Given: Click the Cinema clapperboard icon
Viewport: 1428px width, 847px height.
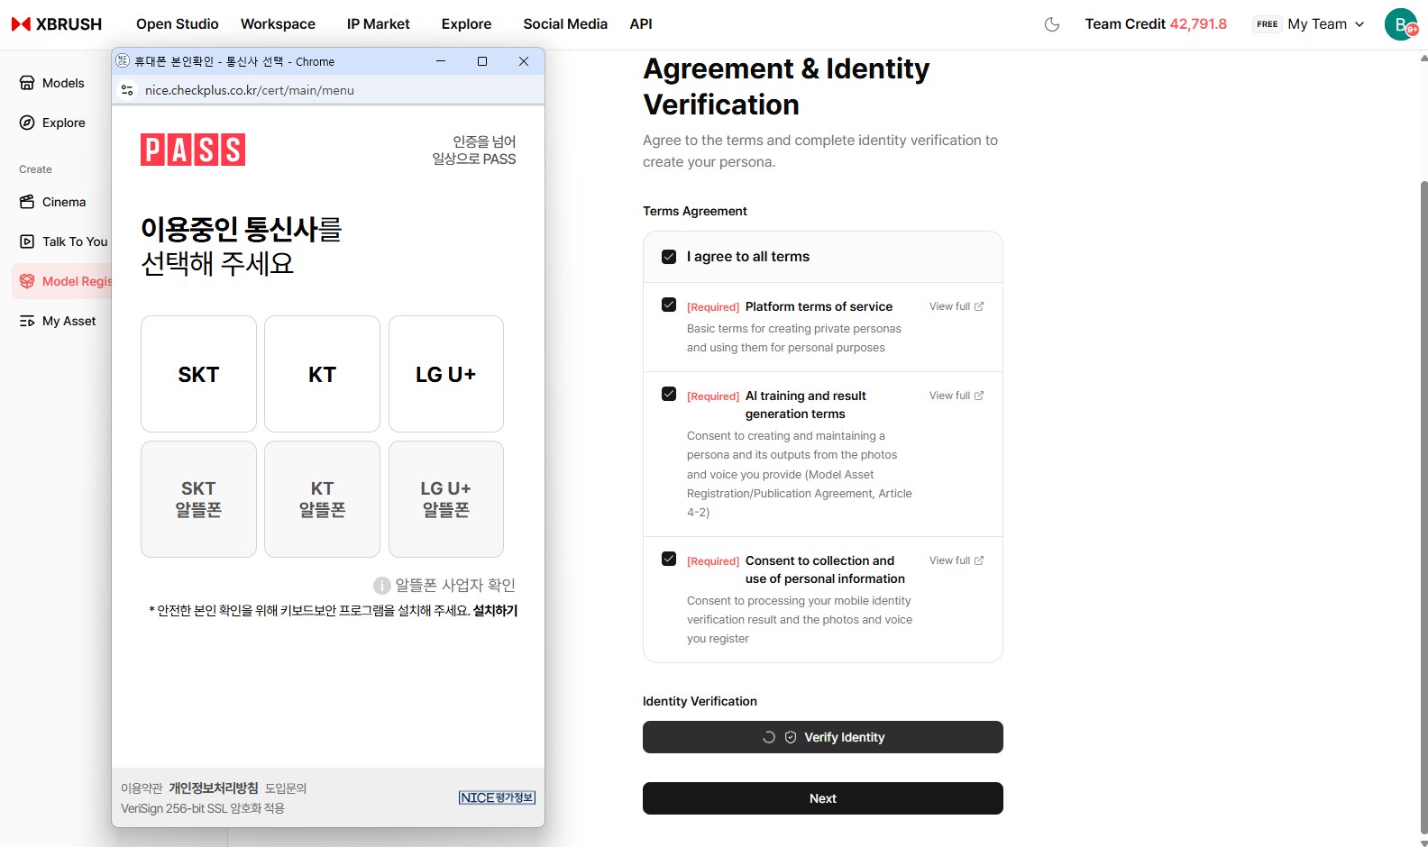Looking at the screenshot, I should click(27, 202).
